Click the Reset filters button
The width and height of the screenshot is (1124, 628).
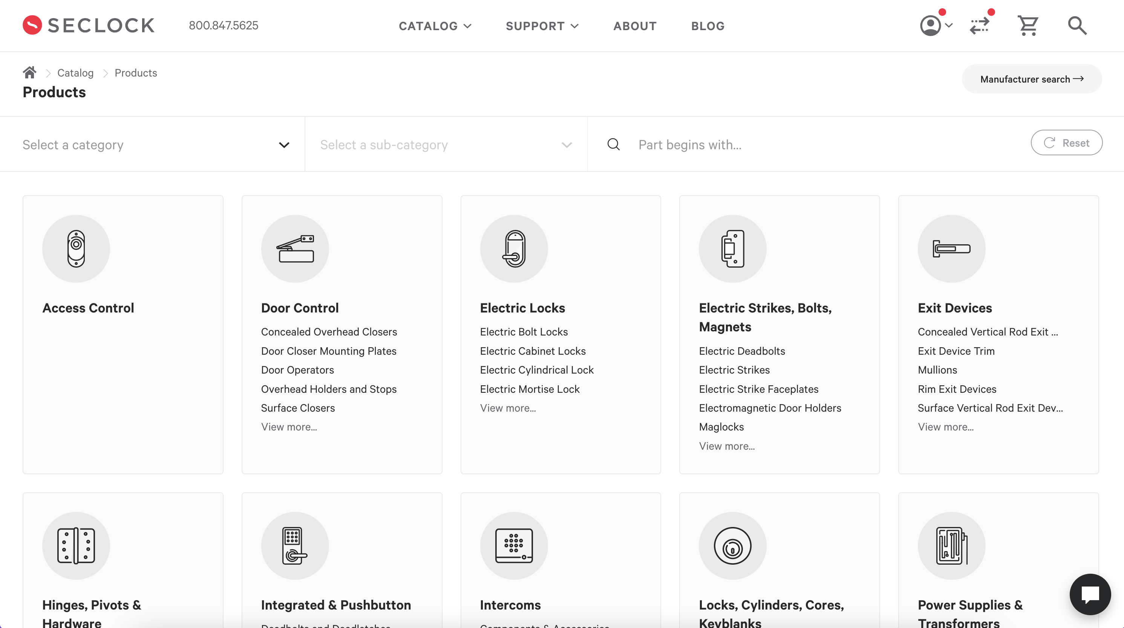pos(1066,143)
